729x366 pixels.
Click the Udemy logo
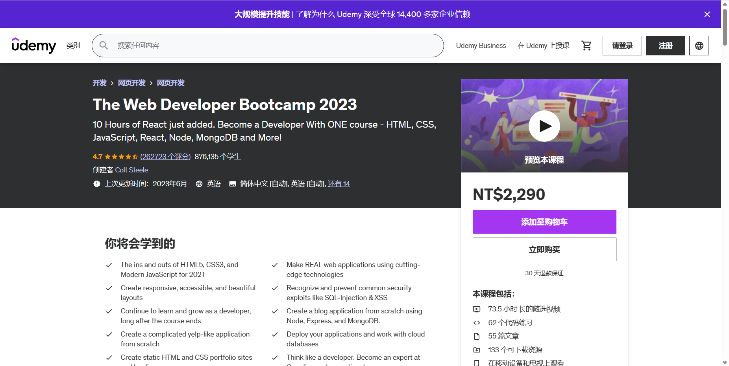click(x=34, y=46)
